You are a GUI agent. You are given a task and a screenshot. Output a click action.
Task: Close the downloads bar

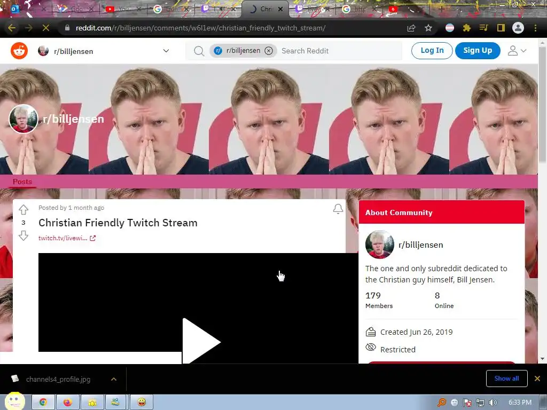pos(537,379)
